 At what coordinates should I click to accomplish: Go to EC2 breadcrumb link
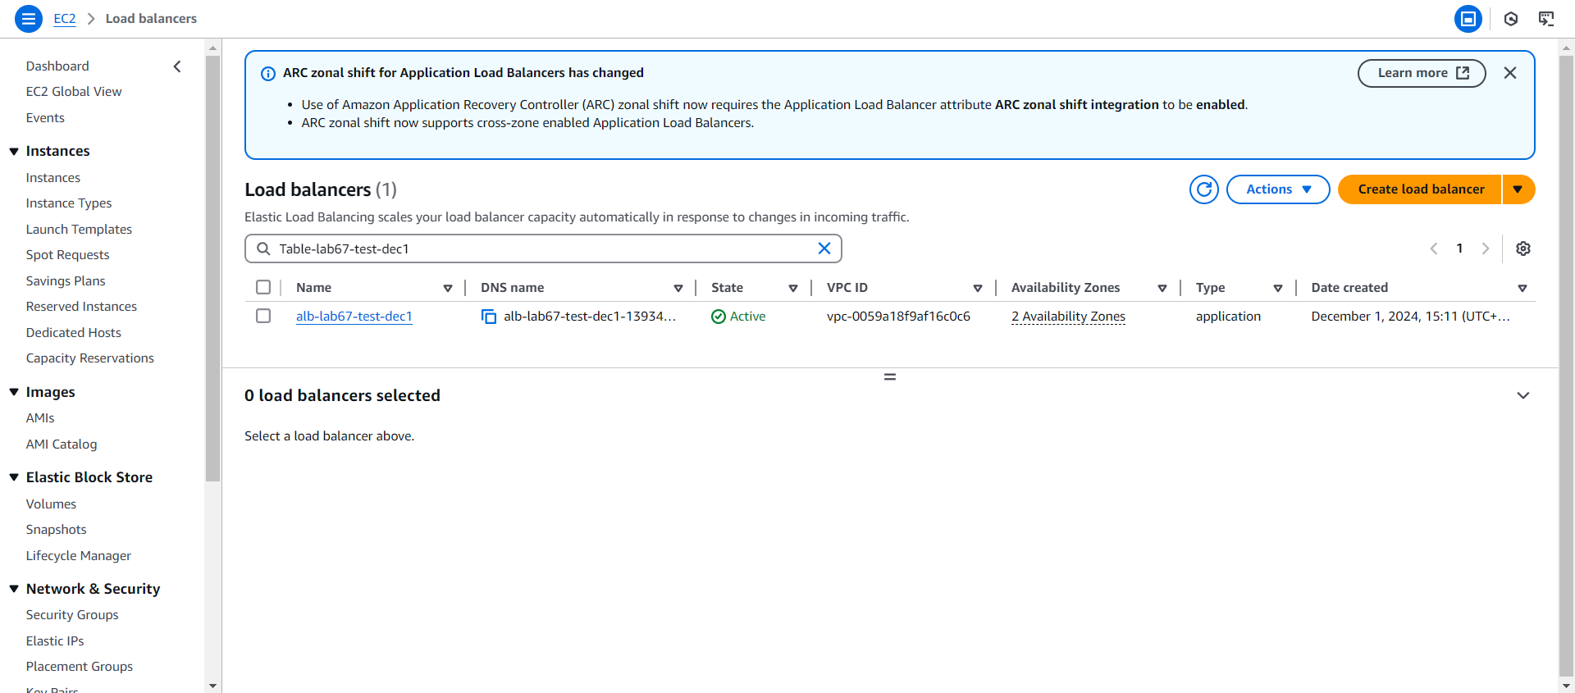click(x=65, y=18)
